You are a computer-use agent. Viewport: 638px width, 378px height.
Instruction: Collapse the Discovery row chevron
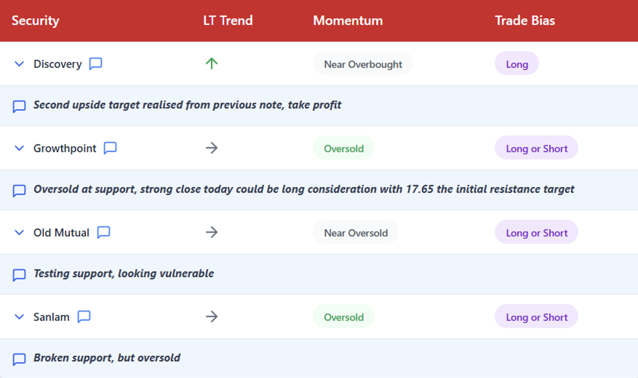pyautogui.click(x=19, y=64)
